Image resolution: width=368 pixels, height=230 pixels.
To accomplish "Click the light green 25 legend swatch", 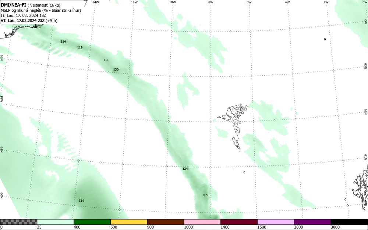I will click(x=56, y=222).
